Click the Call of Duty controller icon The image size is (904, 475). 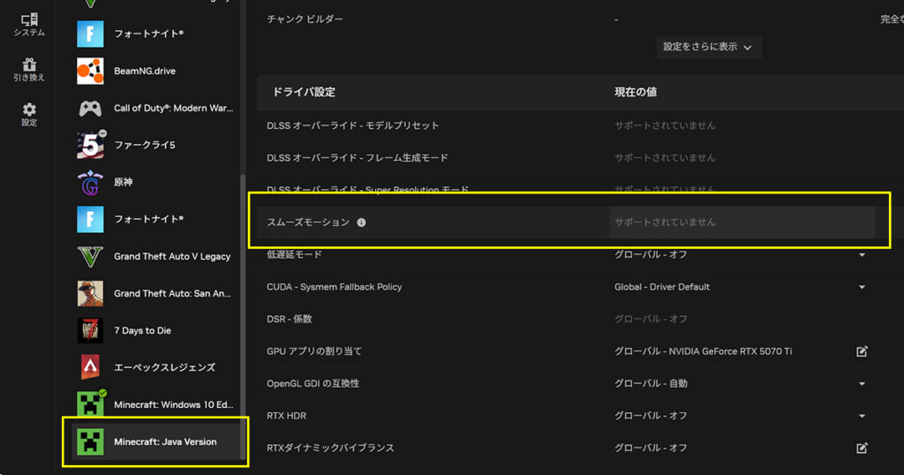coord(91,108)
